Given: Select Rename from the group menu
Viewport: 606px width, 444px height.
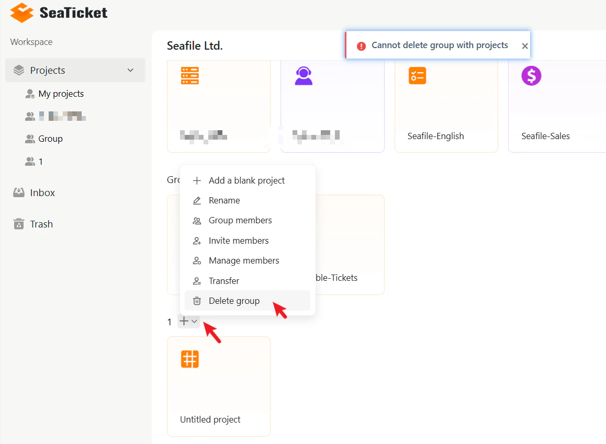Looking at the screenshot, I should point(248,200).
